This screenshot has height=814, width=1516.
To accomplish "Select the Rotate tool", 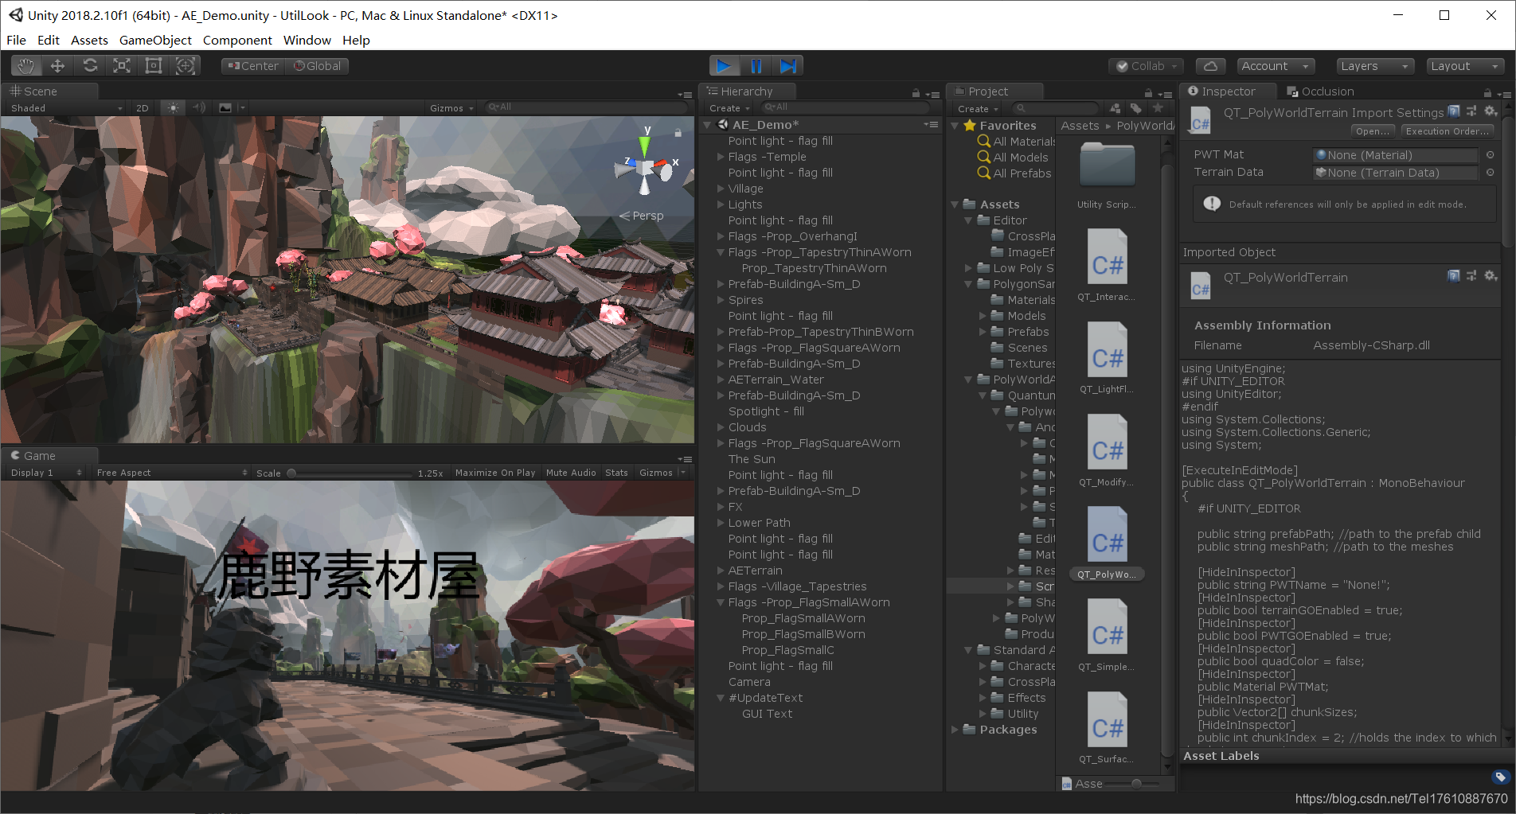I will tap(90, 66).
